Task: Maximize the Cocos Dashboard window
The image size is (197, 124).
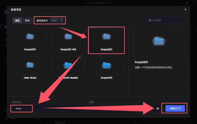Action: (x=187, y=3)
